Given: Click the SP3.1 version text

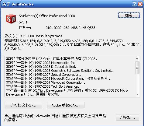Looking at the screenshot, I should 23,22.
